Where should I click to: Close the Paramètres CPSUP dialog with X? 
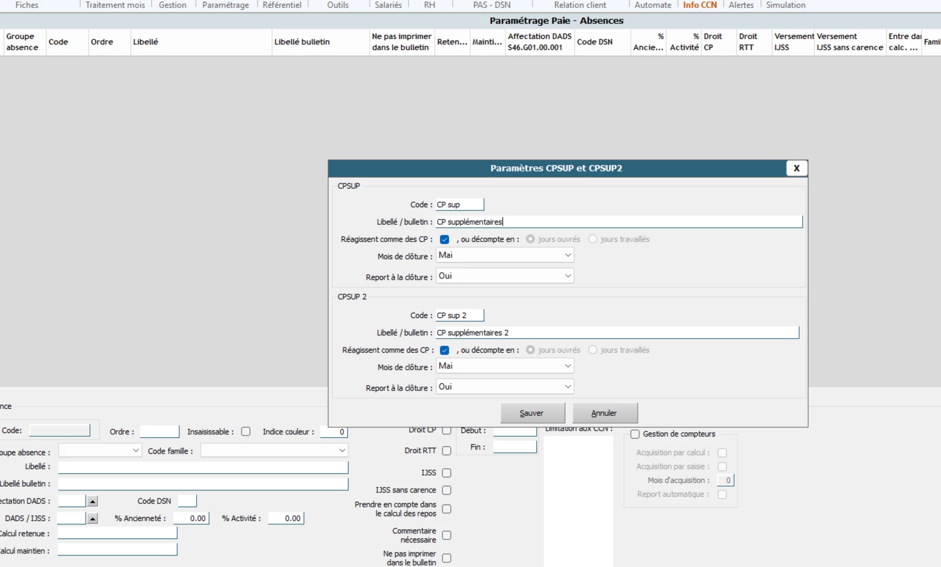coord(796,169)
